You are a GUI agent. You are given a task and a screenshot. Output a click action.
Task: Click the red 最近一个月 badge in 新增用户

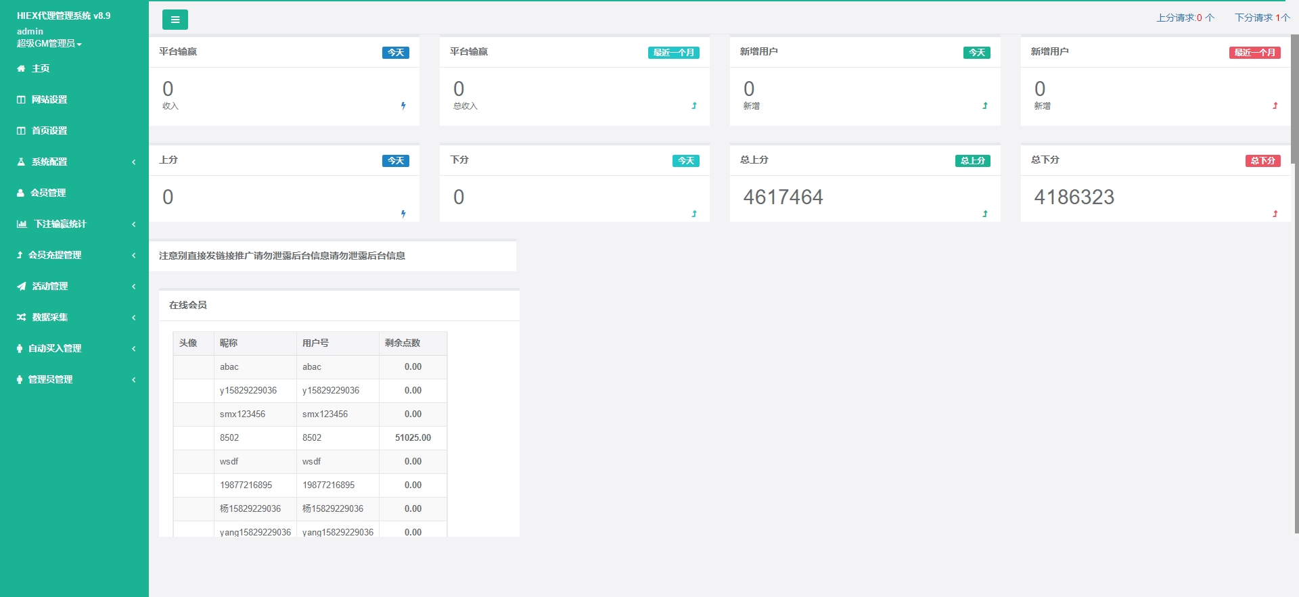pyautogui.click(x=1254, y=53)
